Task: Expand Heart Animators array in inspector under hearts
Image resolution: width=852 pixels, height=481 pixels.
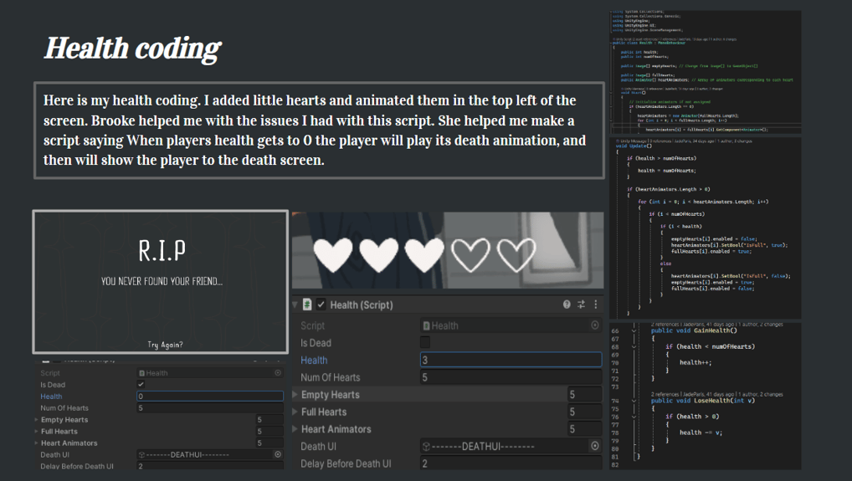Action: pos(295,429)
